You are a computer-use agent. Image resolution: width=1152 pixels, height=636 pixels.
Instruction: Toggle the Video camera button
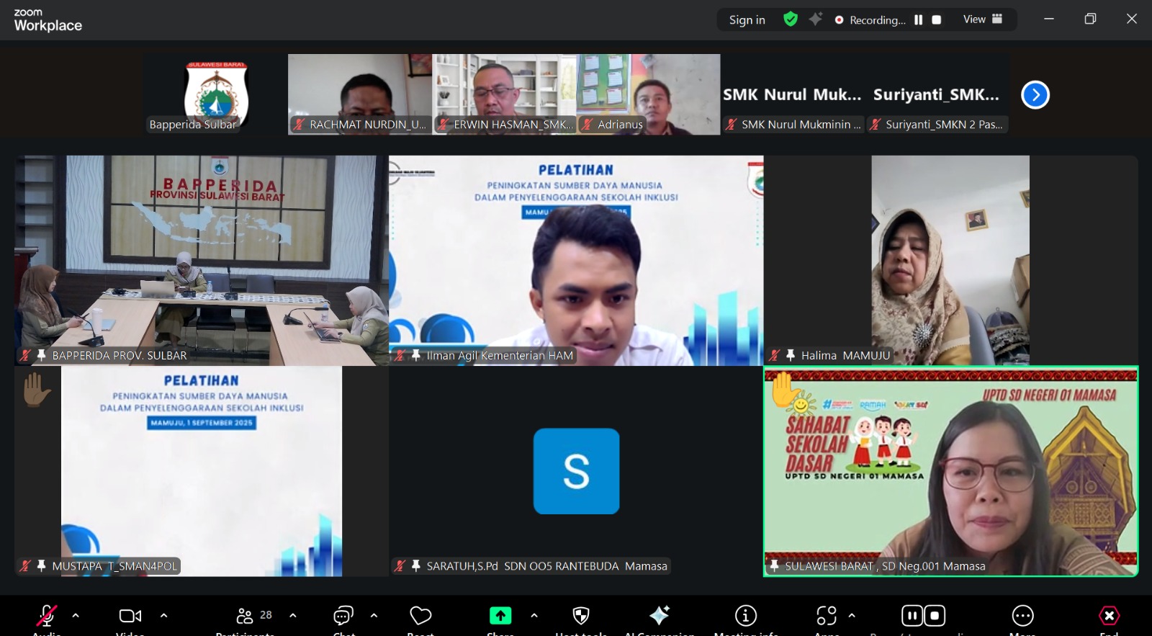click(x=130, y=616)
